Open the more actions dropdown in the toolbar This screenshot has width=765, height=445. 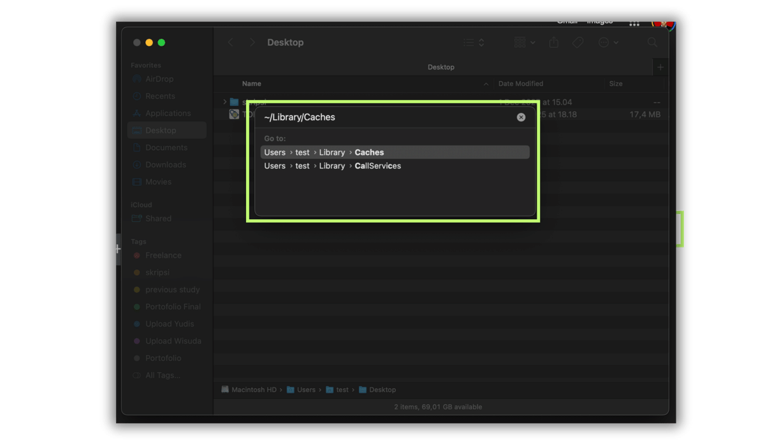click(x=608, y=42)
